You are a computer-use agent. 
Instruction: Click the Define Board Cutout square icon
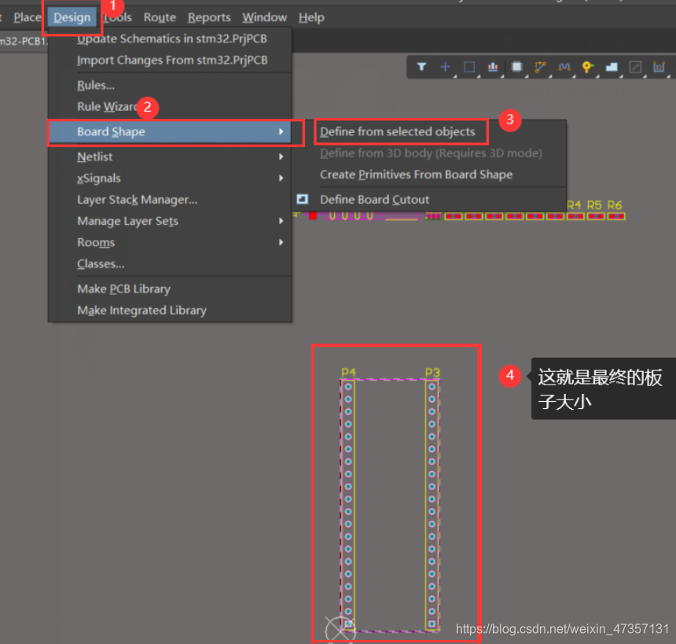pos(303,199)
